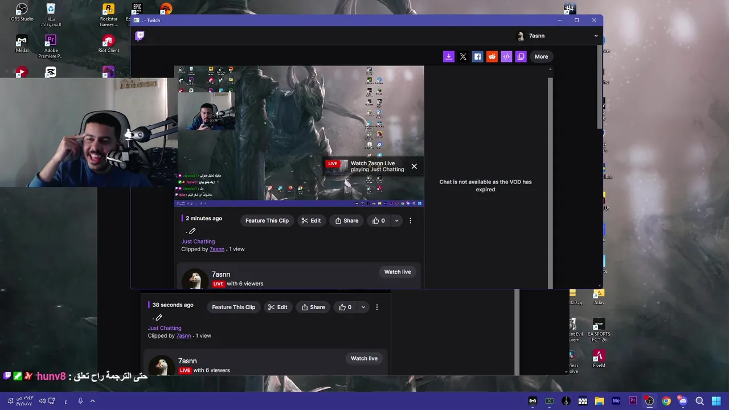The height and width of the screenshot is (410, 729).
Task: Open Just Chatting link under 2 minutes ago clip
Action: point(198,241)
